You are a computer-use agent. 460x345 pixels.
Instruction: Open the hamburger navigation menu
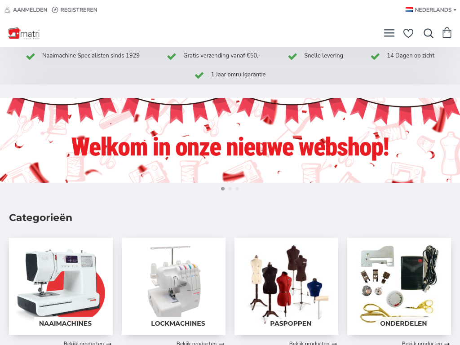[389, 33]
